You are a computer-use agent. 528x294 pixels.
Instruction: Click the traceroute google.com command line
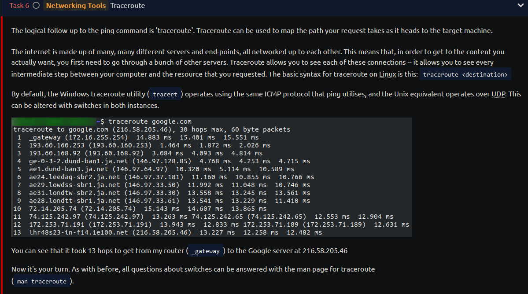150,121
